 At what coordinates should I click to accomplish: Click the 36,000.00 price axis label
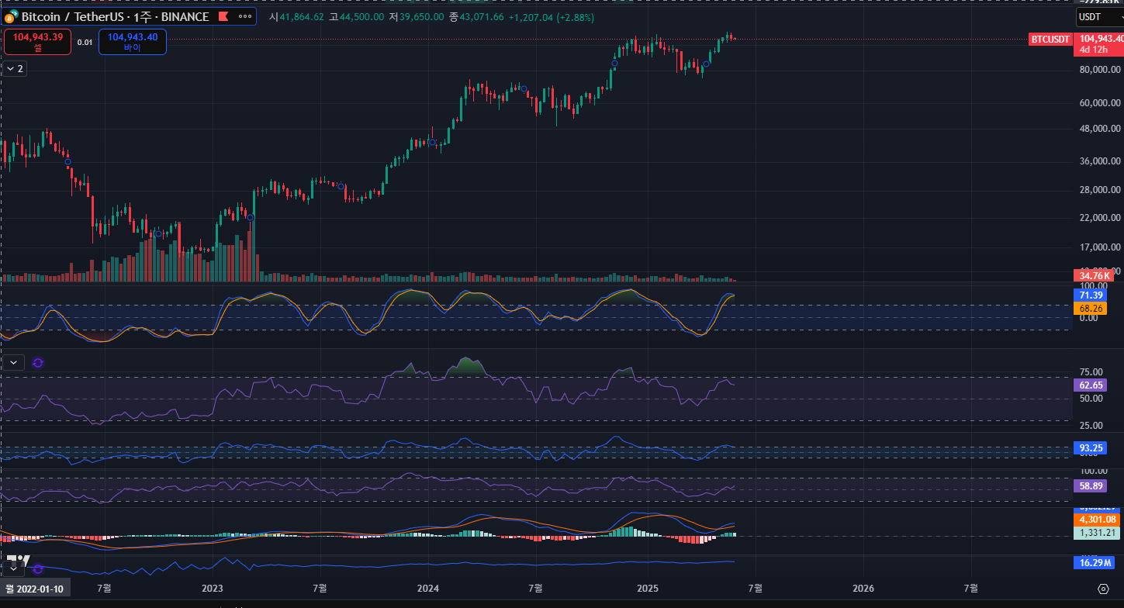(x=1100, y=162)
